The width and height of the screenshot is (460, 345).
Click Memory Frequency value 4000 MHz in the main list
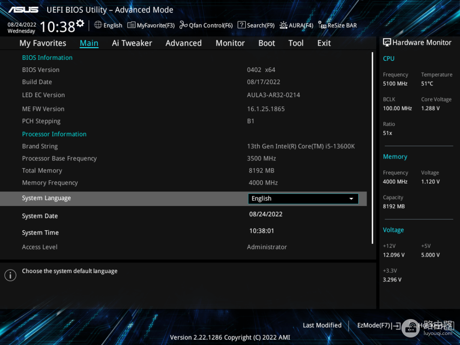[263, 183]
